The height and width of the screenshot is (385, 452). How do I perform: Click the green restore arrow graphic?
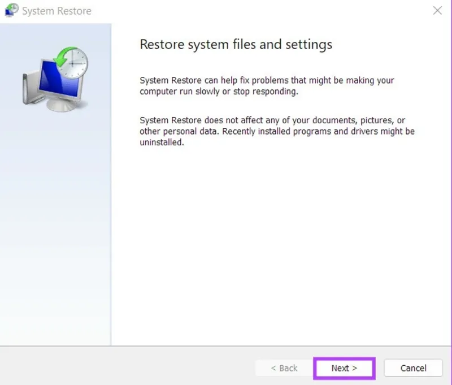point(60,57)
